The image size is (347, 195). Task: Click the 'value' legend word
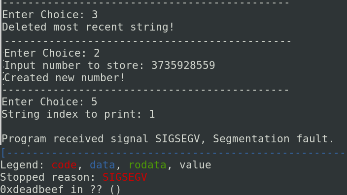195,165
